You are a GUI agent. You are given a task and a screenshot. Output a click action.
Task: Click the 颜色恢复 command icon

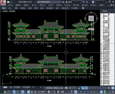coord(101,82)
